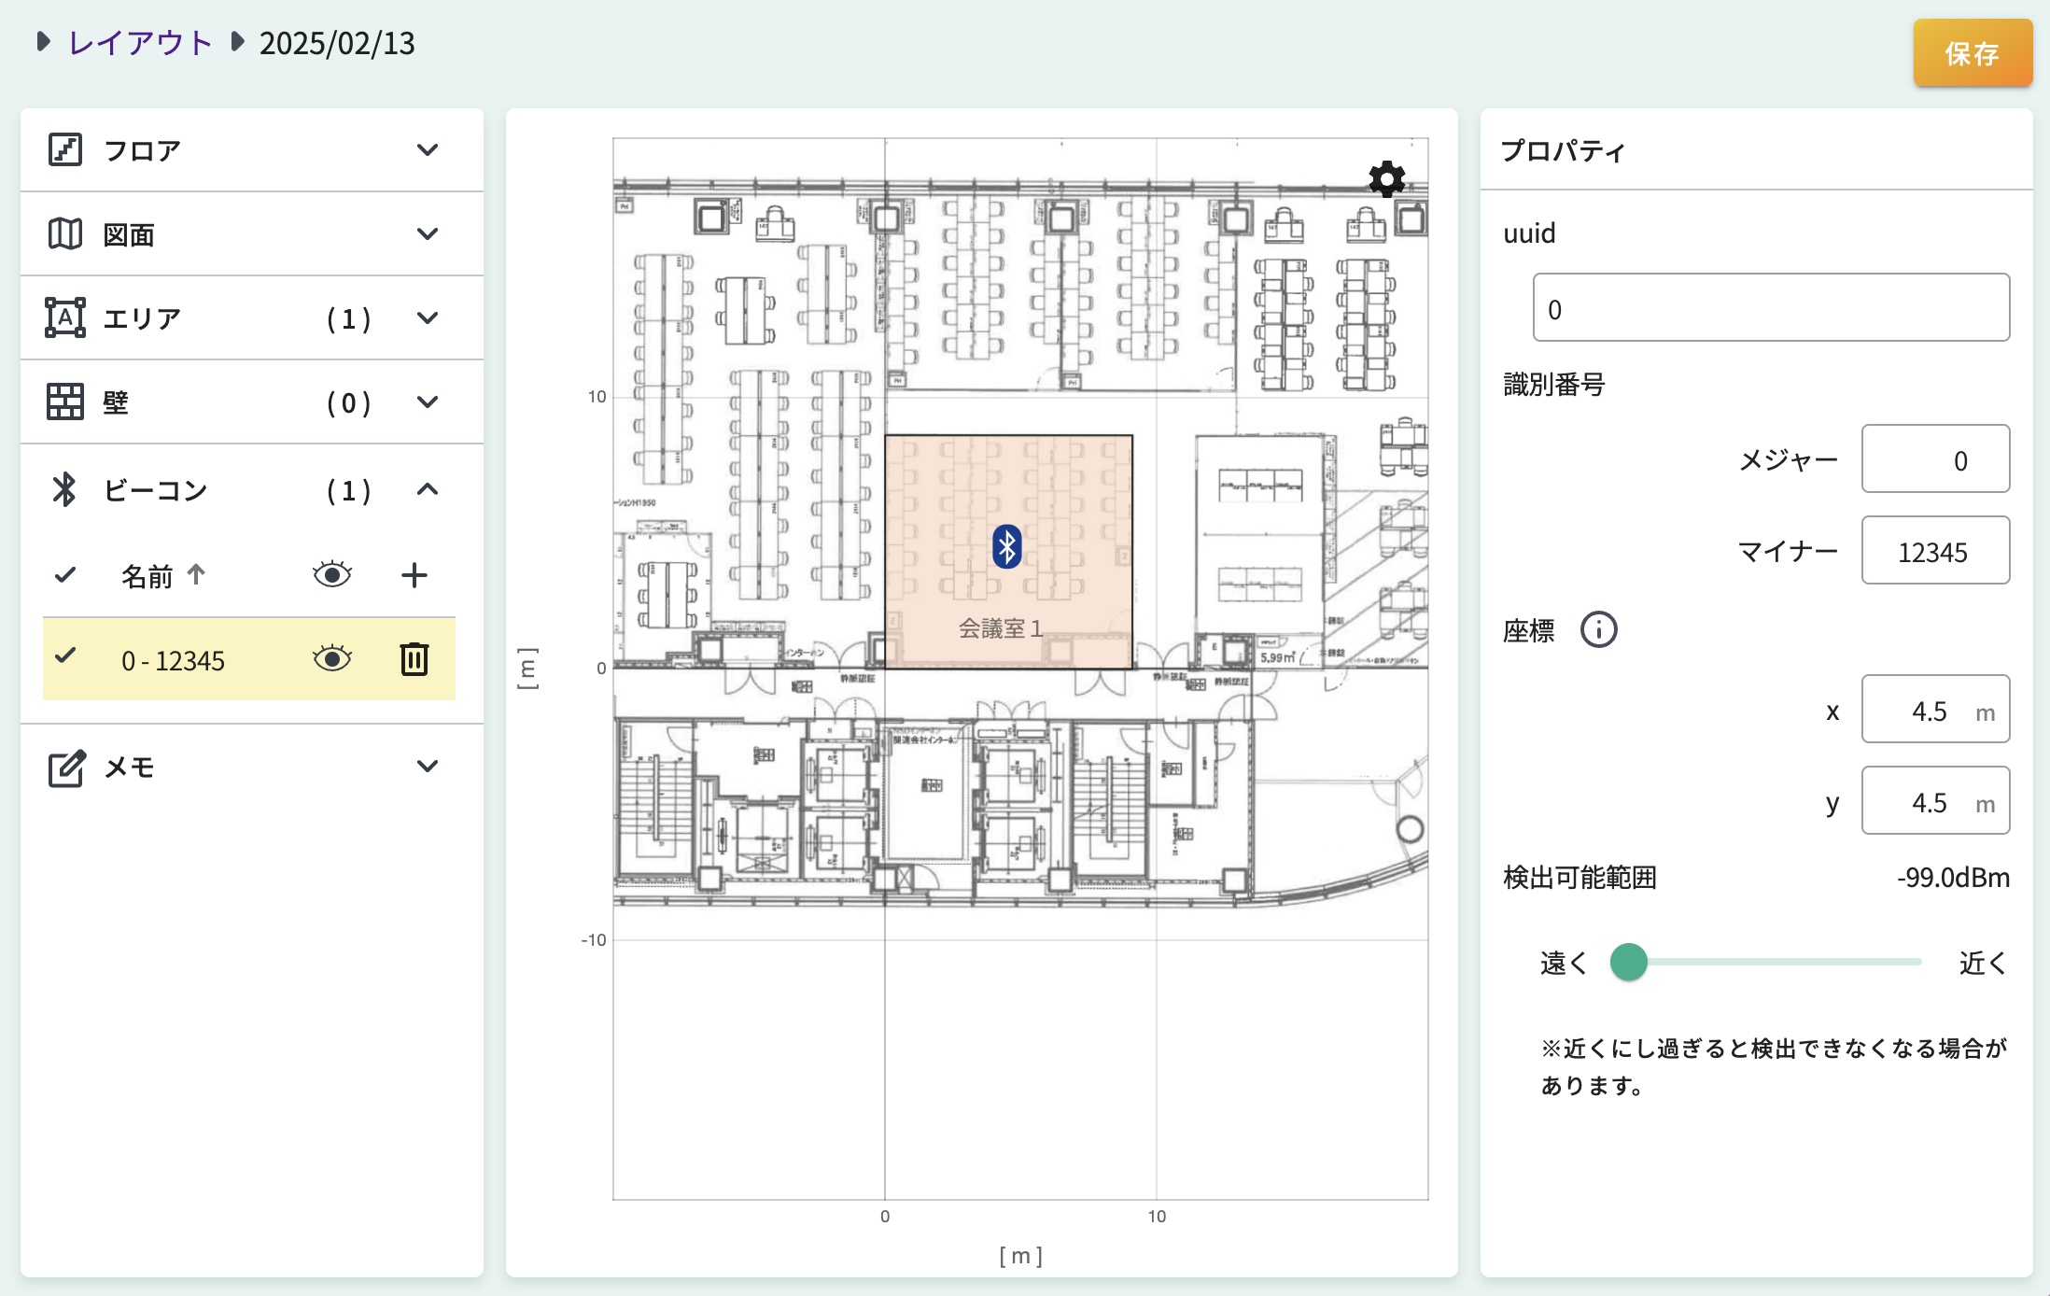Expand the エリア section
2050x1296 pixels.
(428, 317)
